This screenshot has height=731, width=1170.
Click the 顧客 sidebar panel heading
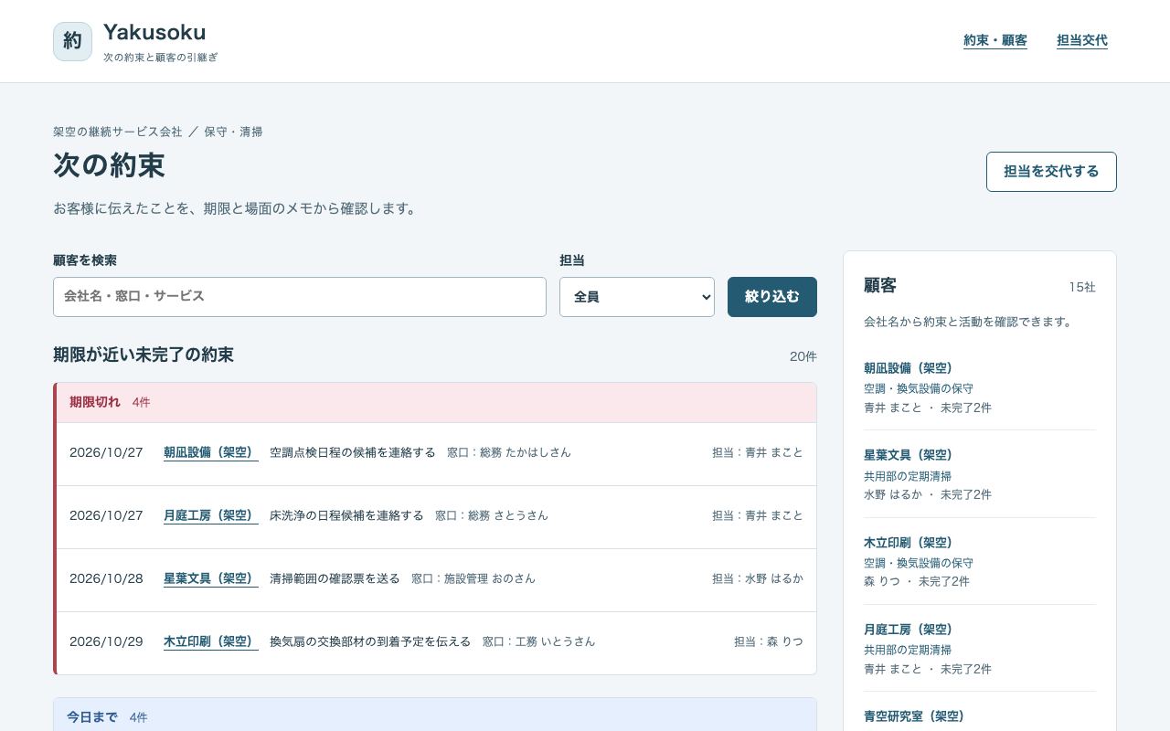pos(880,286)
